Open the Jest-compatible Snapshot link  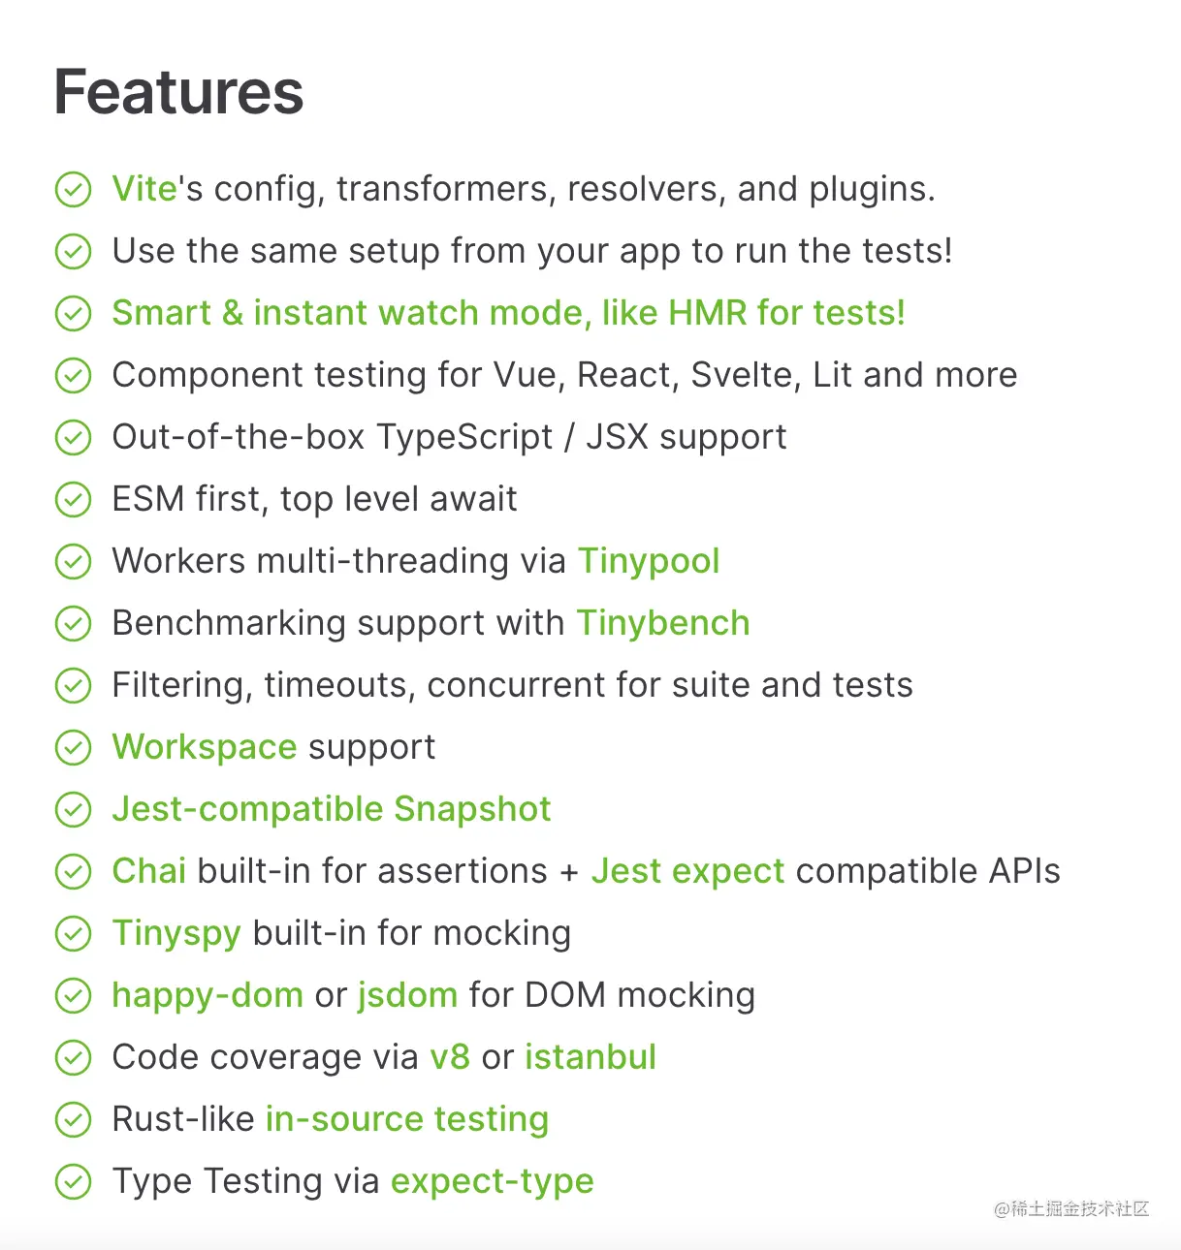coord(332,809)
